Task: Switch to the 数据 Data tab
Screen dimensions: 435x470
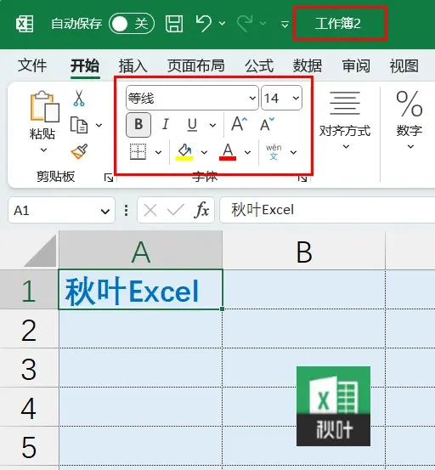Action: 308,65
